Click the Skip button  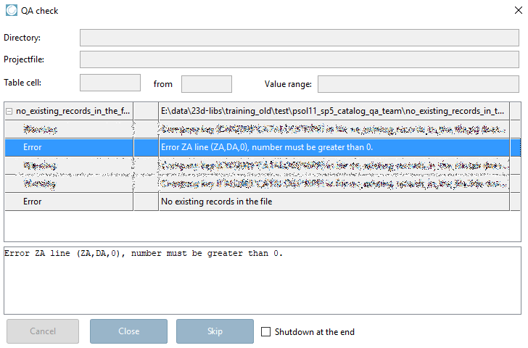click(x=215, y=331)
